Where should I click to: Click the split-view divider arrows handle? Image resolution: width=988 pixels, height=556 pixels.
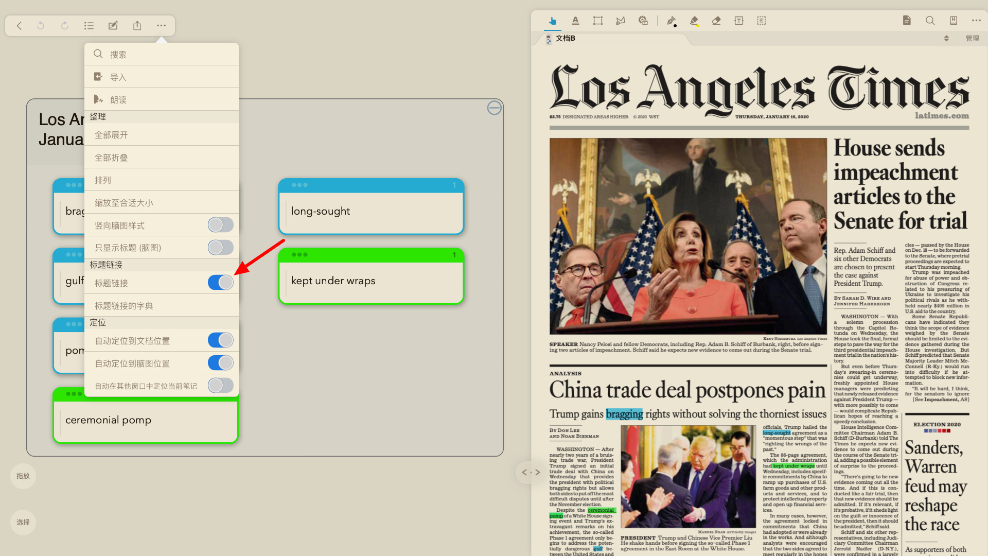click(x=531, y=472)
